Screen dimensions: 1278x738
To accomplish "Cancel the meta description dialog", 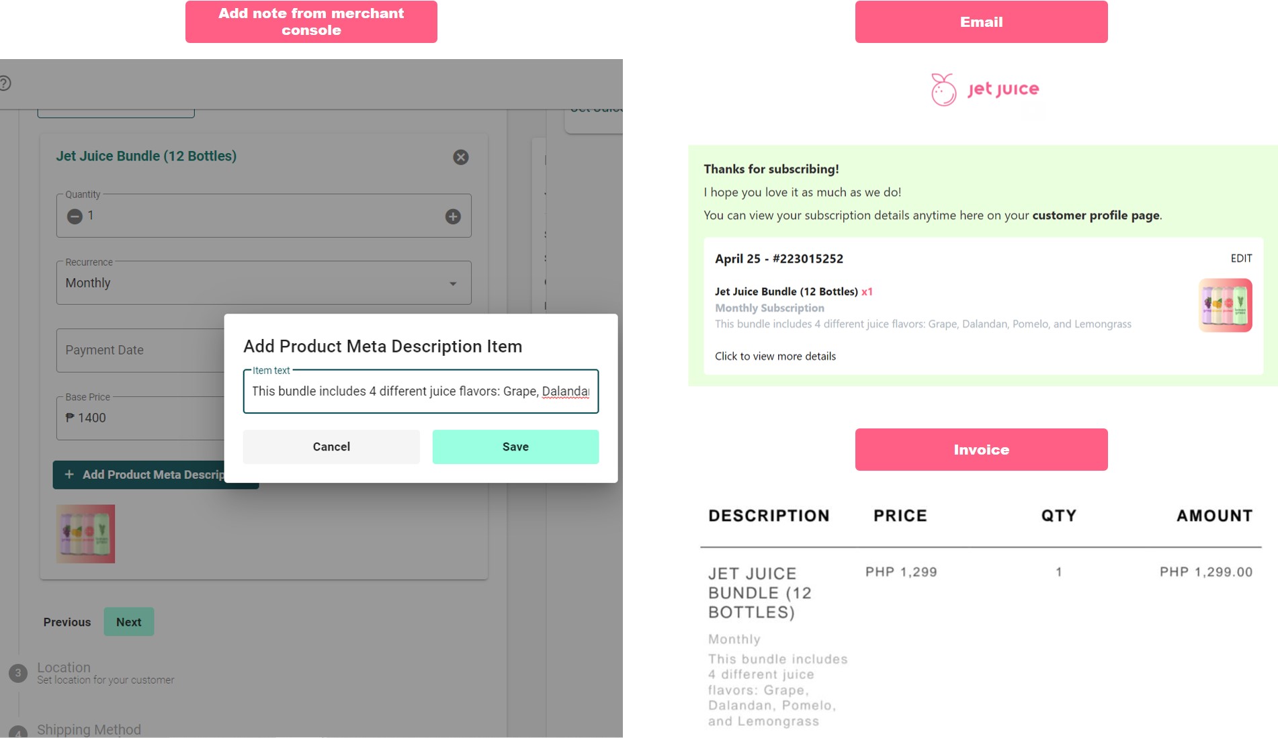I will coord(331,447).
